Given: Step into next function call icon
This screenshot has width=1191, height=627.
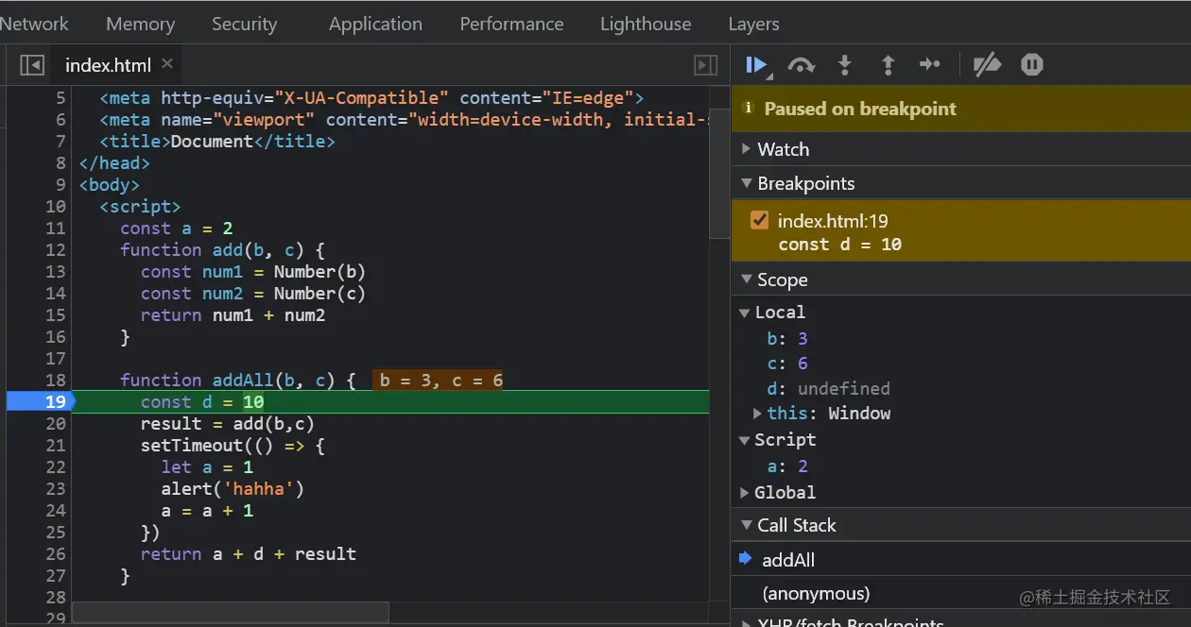Looking at the screenshot, I should tap(845, 64).
